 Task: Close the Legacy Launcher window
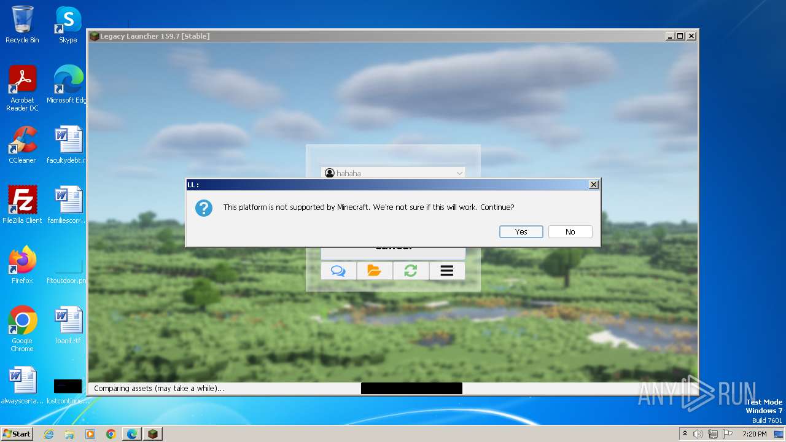click(691, 36)
